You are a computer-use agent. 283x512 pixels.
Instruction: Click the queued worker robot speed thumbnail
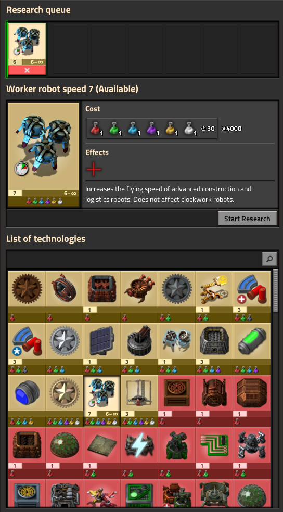[27, 44]
